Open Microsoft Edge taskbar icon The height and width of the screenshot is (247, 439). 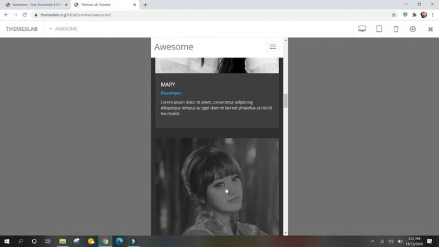[119, 241]
